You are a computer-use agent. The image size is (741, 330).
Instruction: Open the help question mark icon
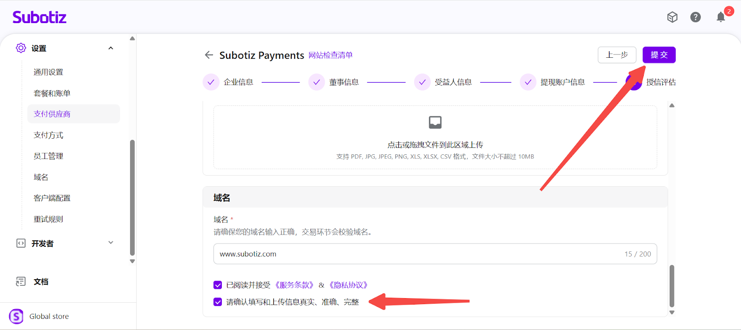coord(695,17)
